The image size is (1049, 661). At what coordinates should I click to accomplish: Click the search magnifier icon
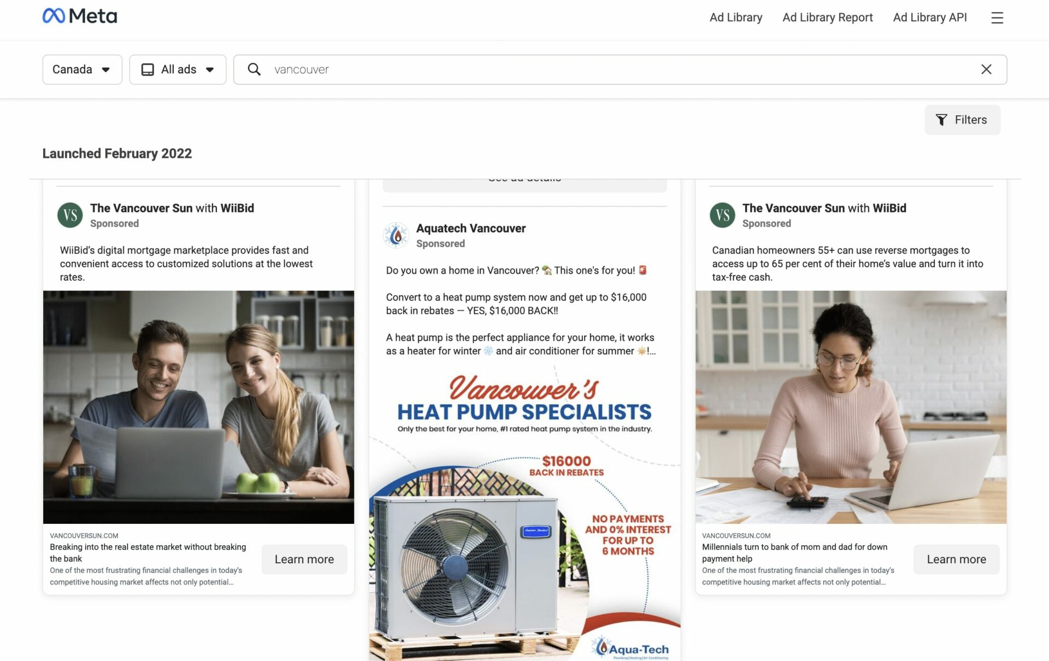(253, 69)
